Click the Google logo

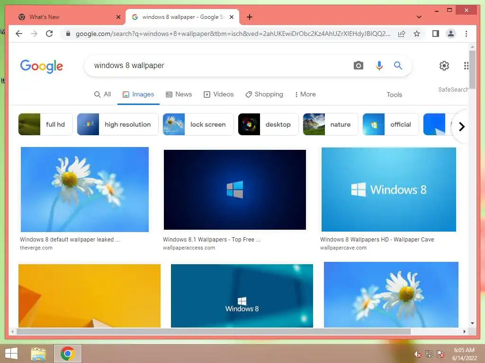point(42,66)
